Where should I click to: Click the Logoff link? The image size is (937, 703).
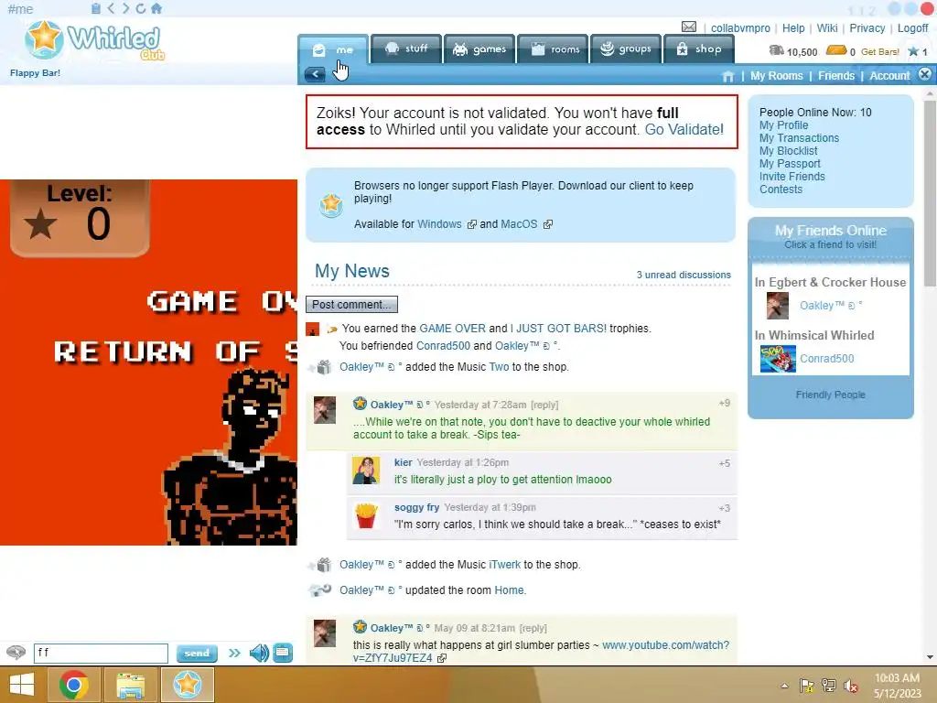912,28
